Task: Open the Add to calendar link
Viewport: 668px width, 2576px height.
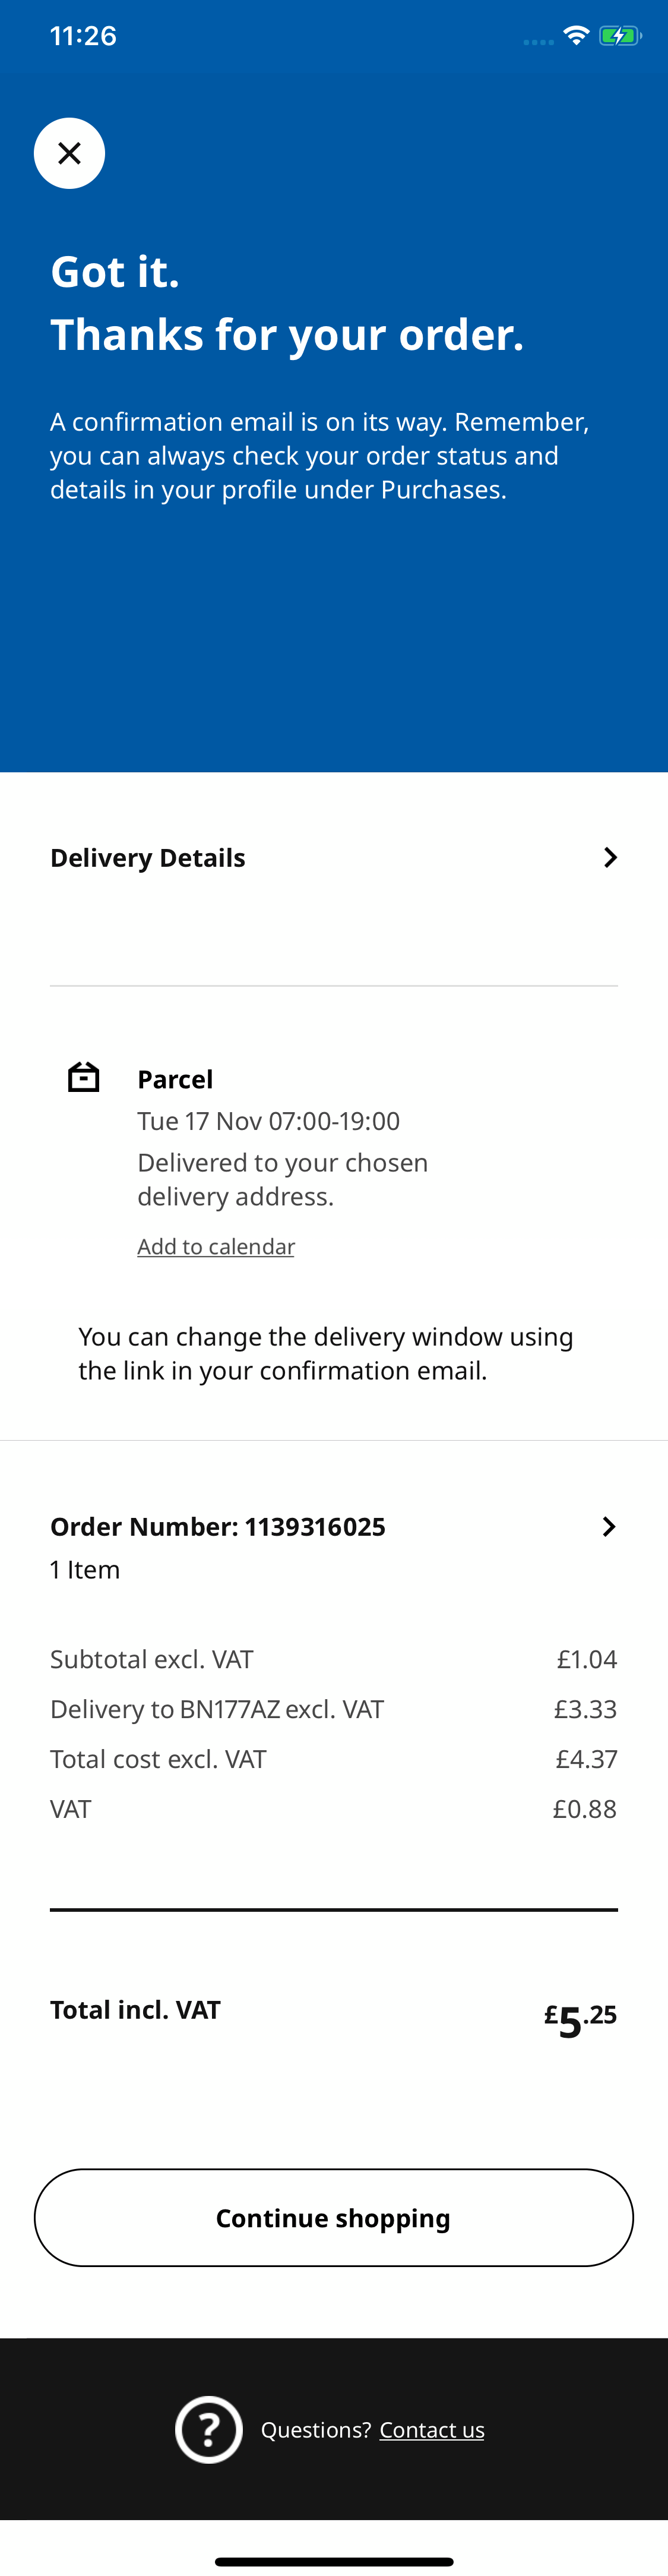Action: click(x=216, y=1246)
